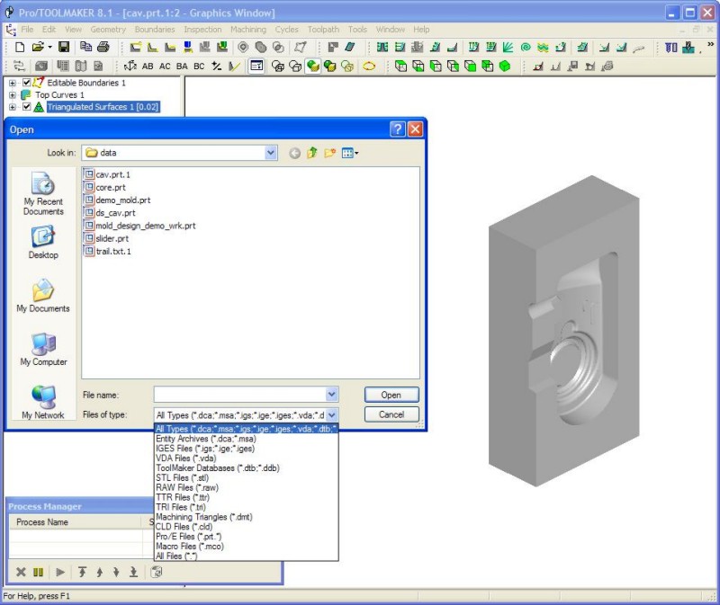Click the open-folder toolbar icon

coord(38,47)
